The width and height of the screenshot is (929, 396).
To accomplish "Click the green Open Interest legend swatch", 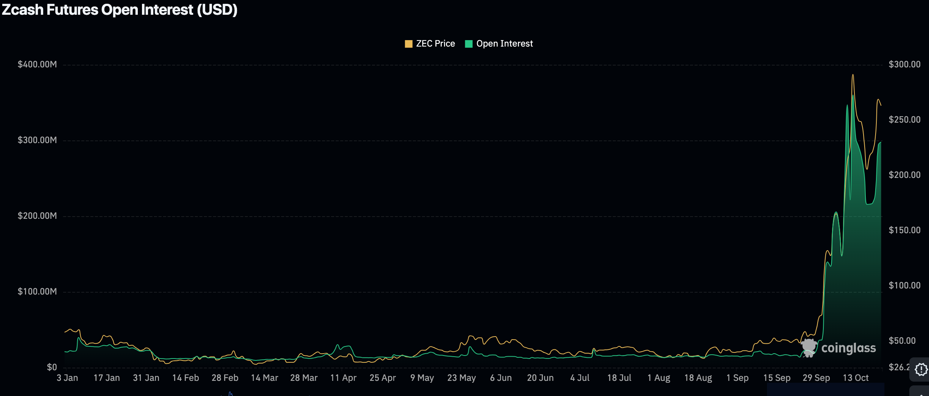I will point(469,44).
